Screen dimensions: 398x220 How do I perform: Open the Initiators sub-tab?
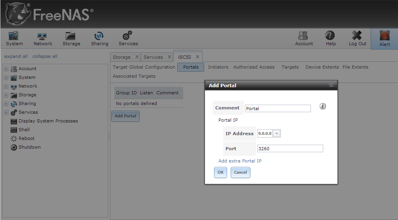point(218,67)
